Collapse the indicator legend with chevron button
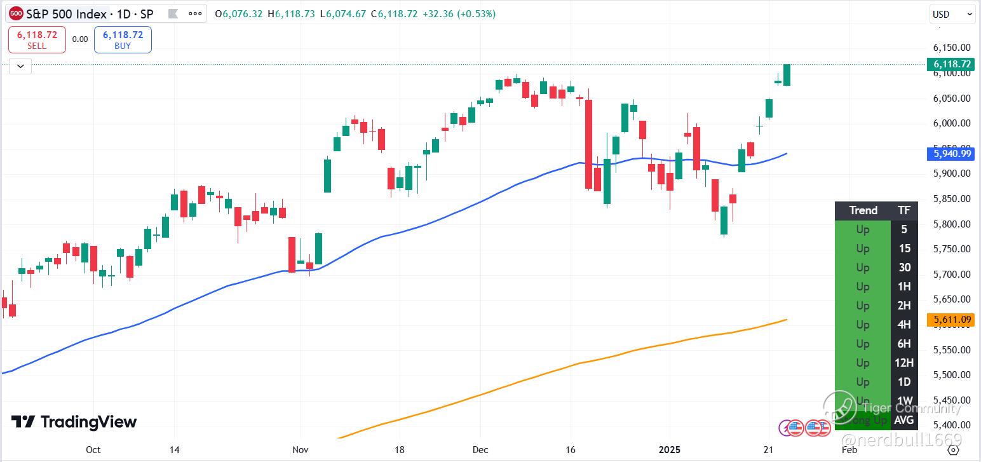The height and width of the screenshot is (462, 981). tap(20, 65)
